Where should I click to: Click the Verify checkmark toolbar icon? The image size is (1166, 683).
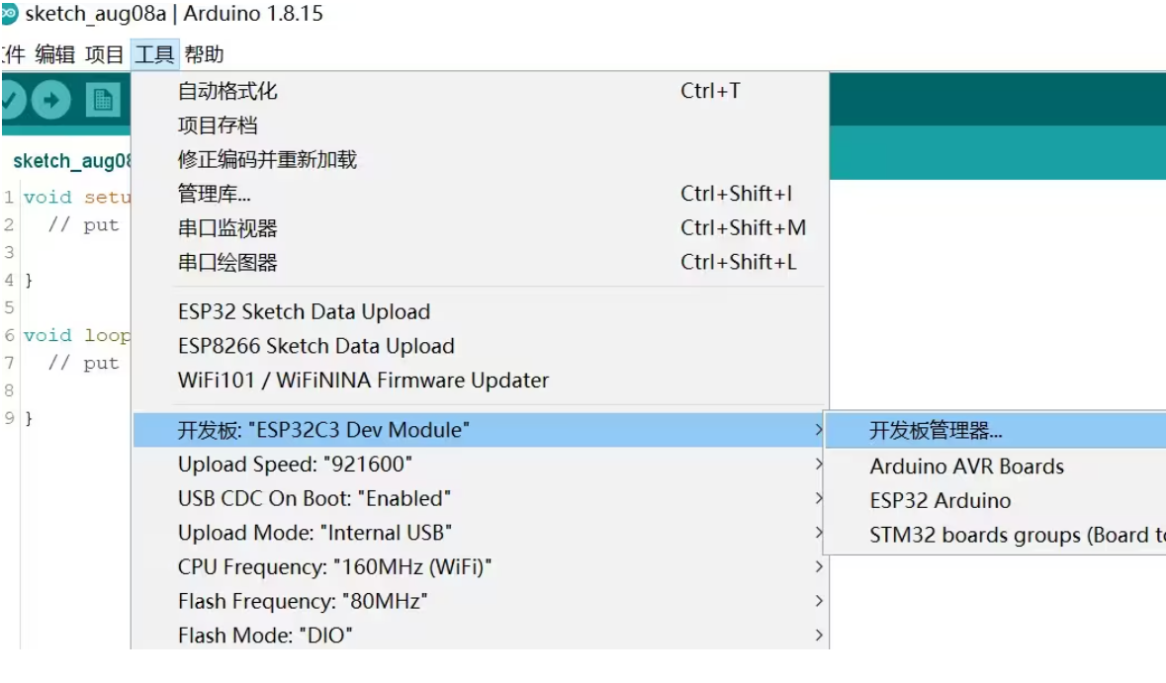pos(11,100)
